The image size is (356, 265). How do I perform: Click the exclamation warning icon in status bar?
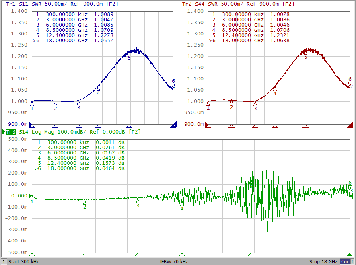(x=352, y=261)
